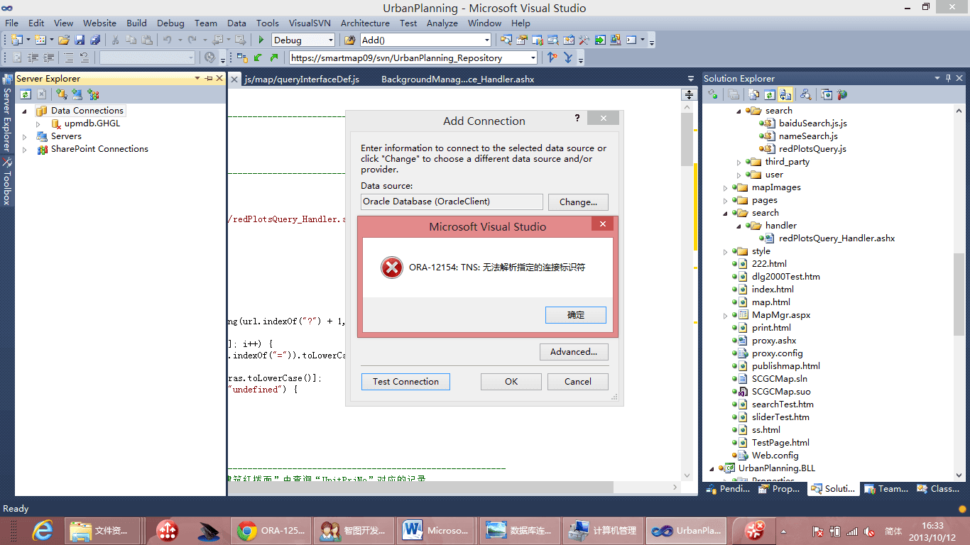Click the Find in Files icon beside Add()
Image resolution: width=970 pixels, height=545 pixels.
[x=349, y=40]
